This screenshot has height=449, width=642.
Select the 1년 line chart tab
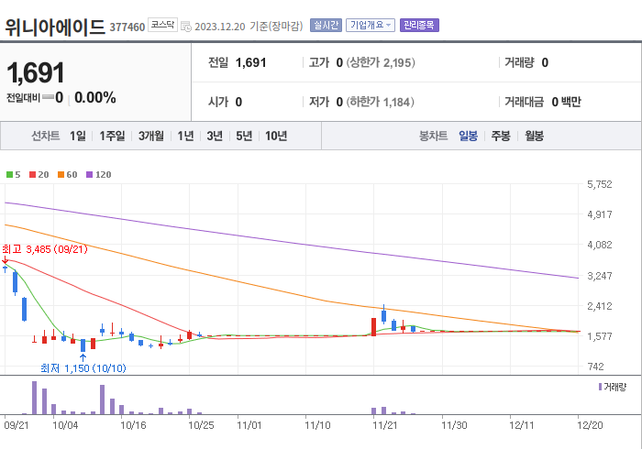185,136
